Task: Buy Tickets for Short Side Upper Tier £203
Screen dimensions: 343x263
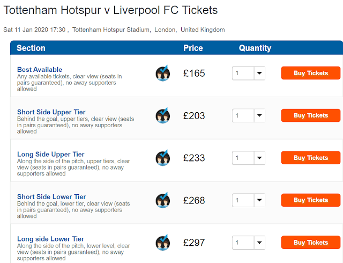Action: (311, 115)
